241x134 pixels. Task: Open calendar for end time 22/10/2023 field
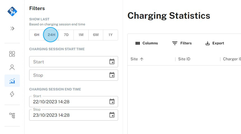[x=112, y=102]
